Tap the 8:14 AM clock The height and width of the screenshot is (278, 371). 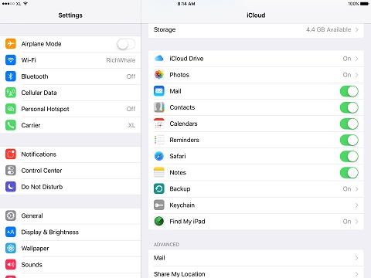[x=186, y=4]
